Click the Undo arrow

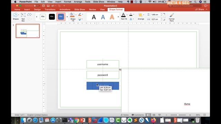point(53,6)
